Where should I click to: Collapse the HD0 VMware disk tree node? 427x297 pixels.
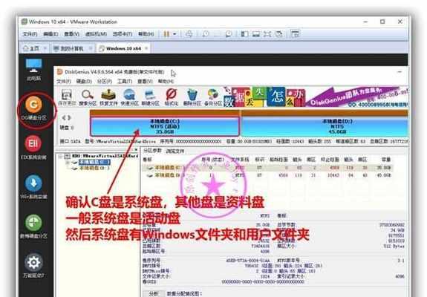[x=60, y=156]
